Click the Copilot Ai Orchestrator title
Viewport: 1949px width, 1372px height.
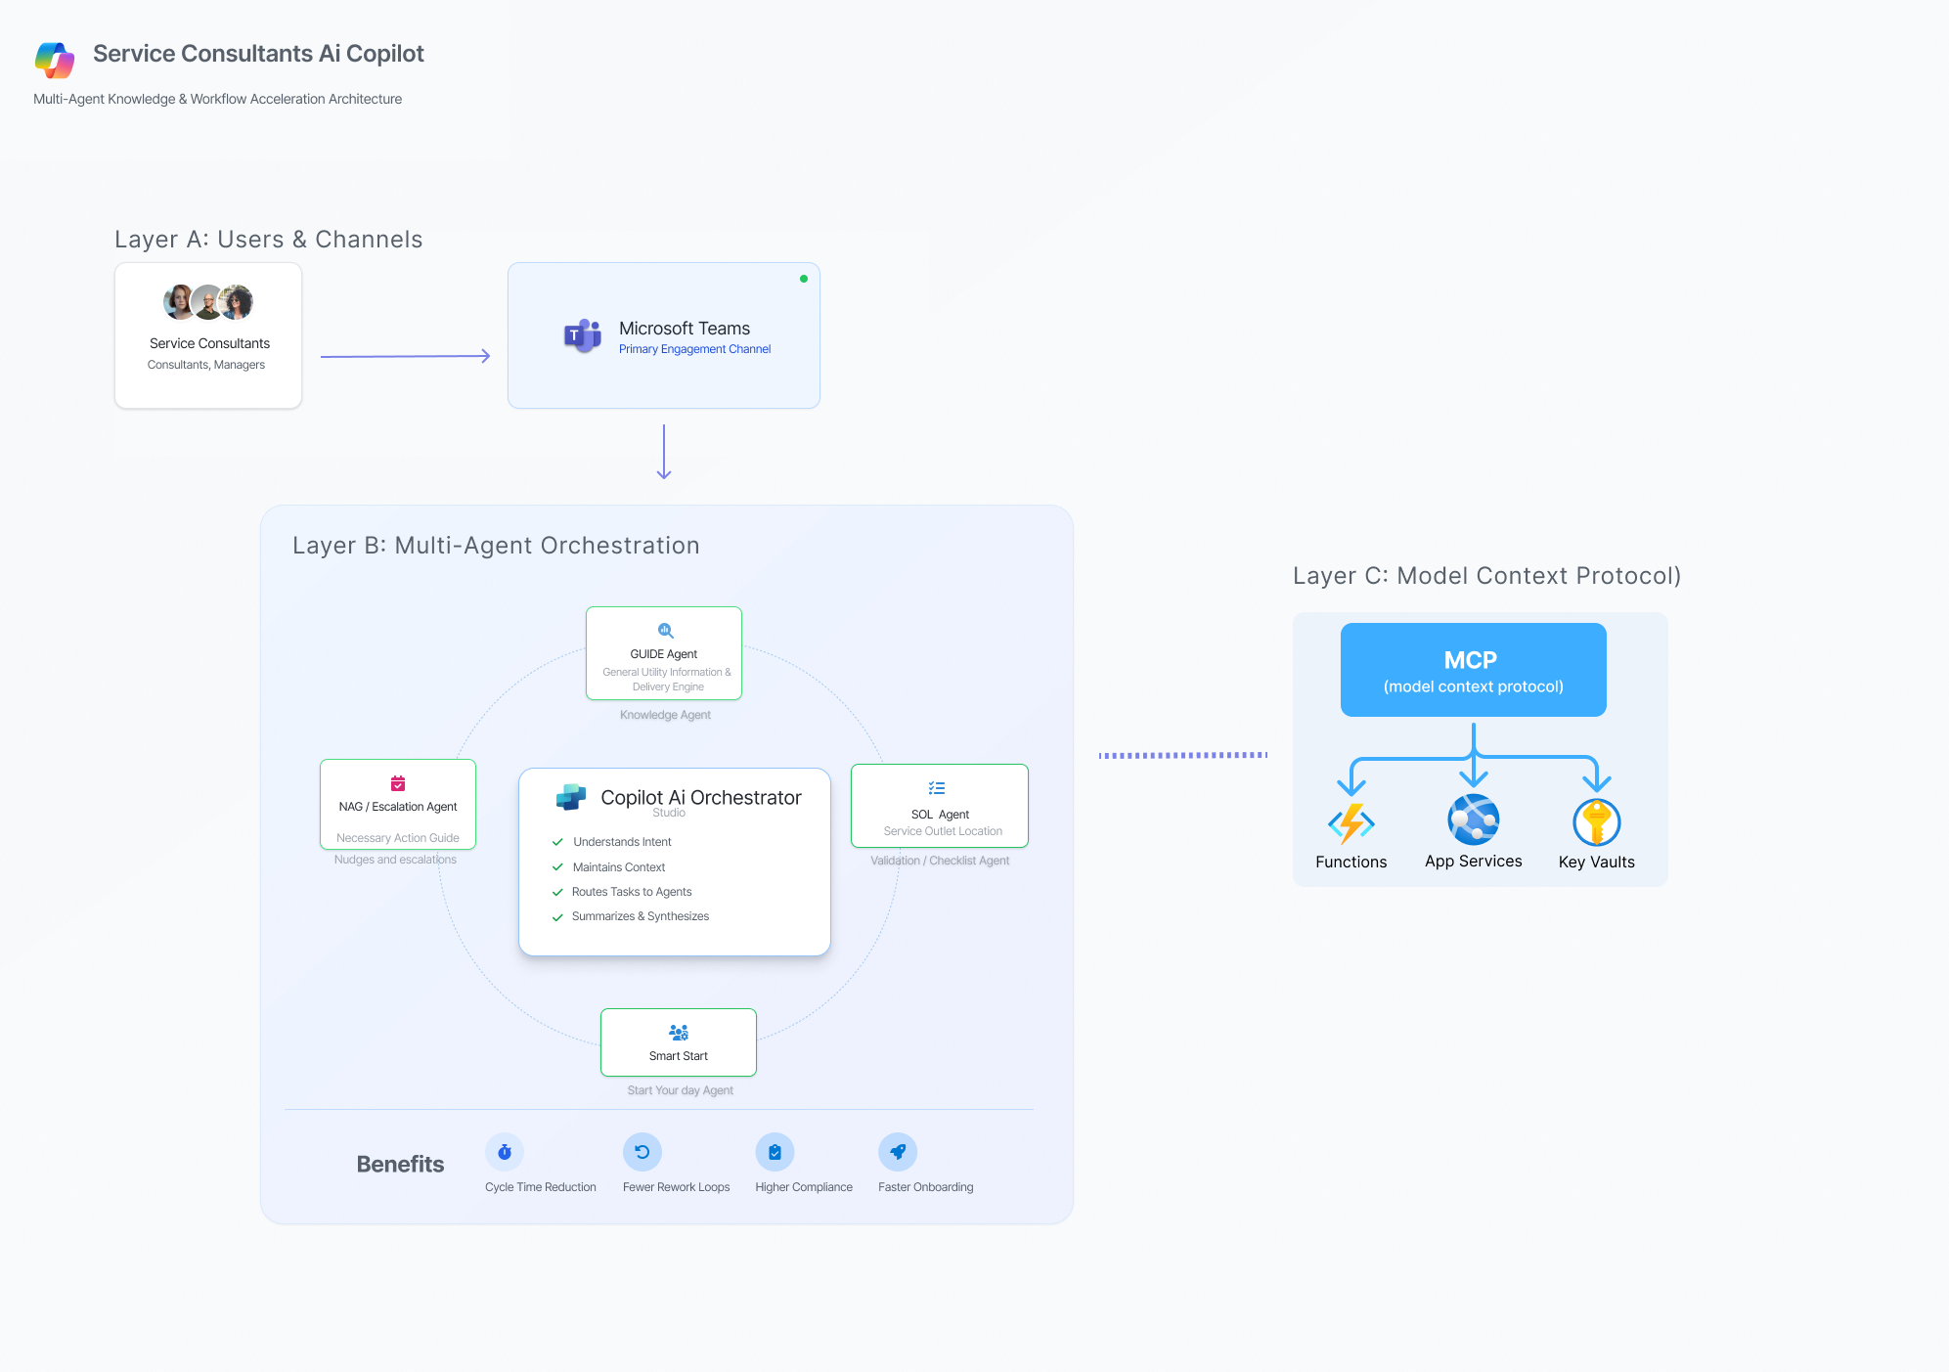point(701,797)
